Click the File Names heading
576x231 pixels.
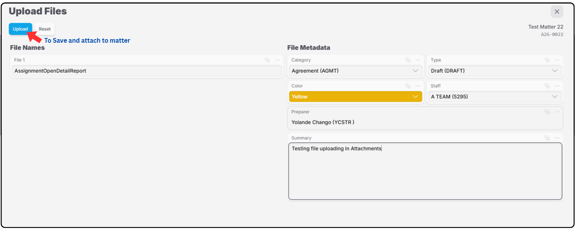coord(27,48)
